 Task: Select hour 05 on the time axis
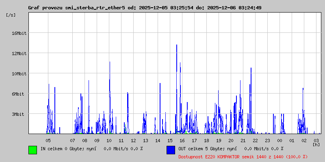pos(48,140)
